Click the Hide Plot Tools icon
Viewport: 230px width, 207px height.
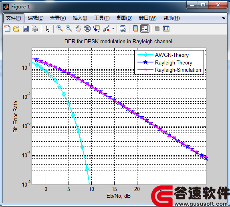tap(157, 28)
